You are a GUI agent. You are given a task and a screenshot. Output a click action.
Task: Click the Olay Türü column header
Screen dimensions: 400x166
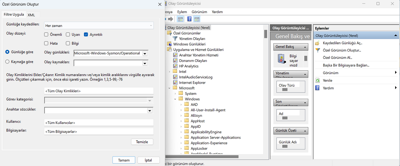[287, 85]
